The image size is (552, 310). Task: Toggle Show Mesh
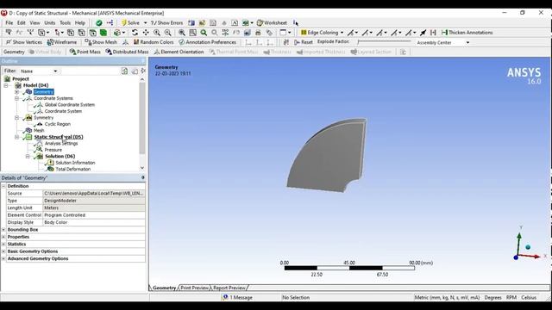(101, 42)
